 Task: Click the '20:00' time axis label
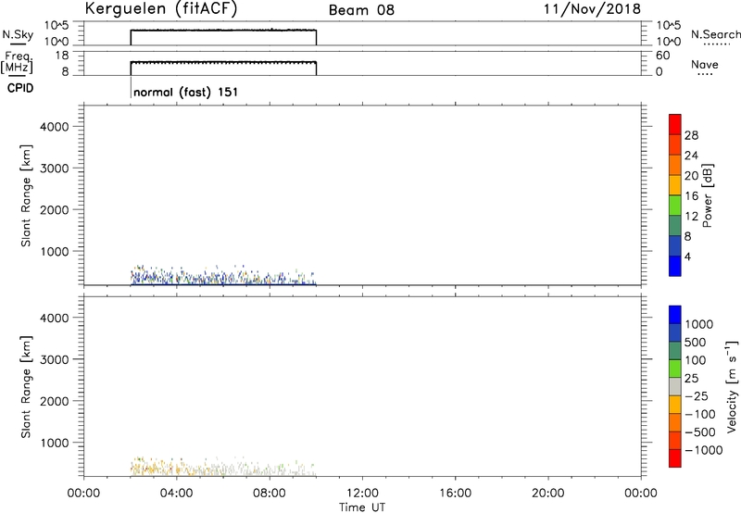pyautogui.click(x=547, y=494)
